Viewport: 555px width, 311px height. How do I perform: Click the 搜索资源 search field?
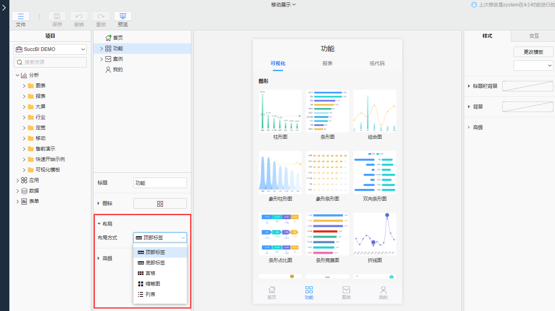click(50, 62)
